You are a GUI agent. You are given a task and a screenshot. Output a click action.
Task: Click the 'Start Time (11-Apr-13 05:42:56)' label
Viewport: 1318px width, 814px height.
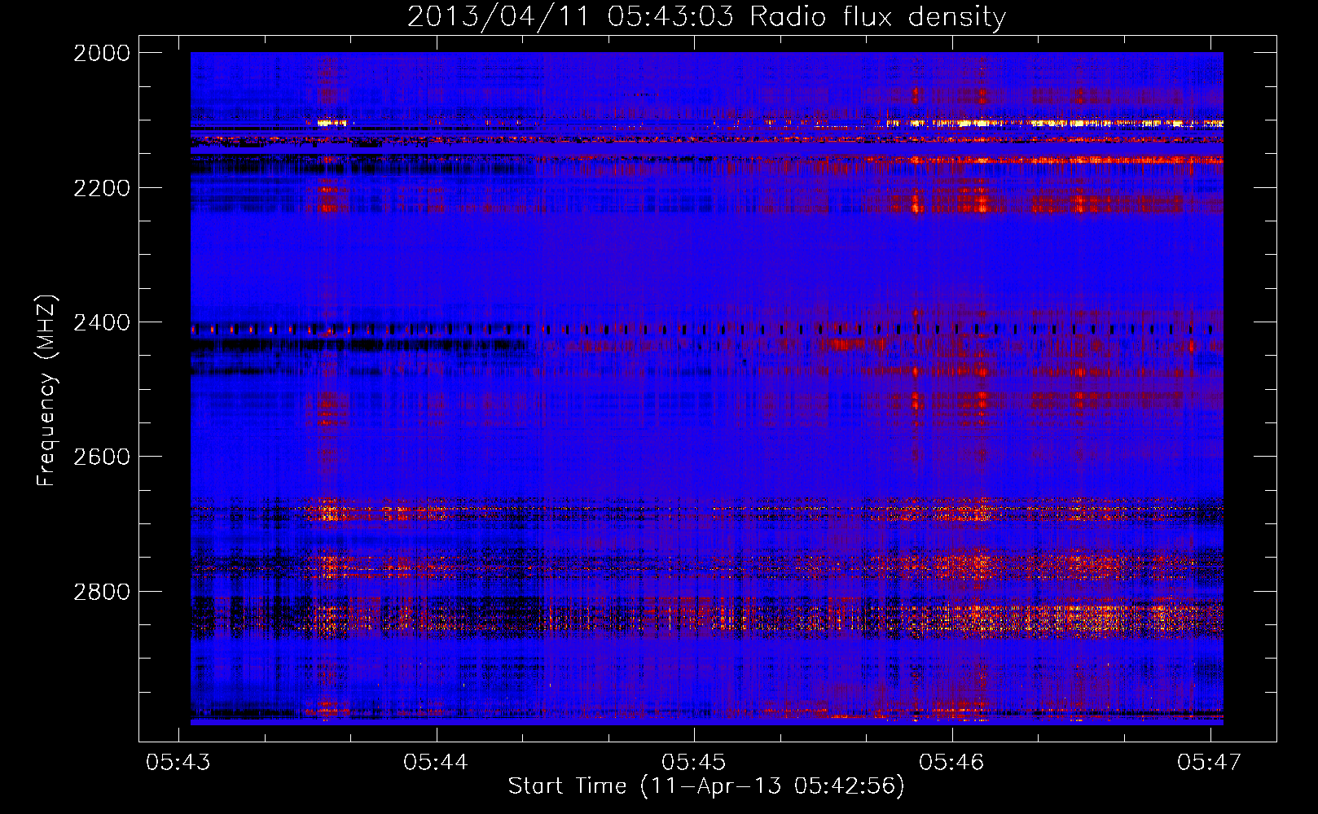(706, 786)
